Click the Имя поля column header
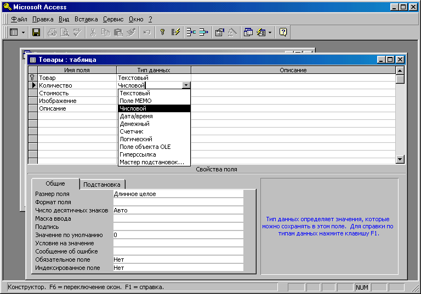Viewport: 421px width, 294px height. coord(77,70)
